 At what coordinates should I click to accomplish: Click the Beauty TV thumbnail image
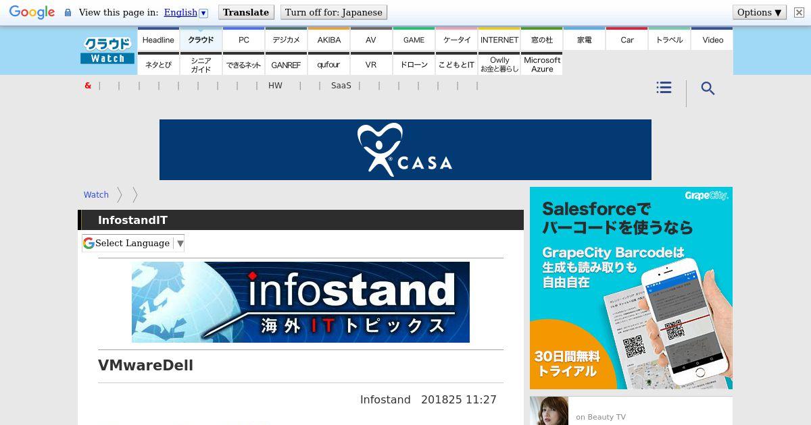click(549, 411)
